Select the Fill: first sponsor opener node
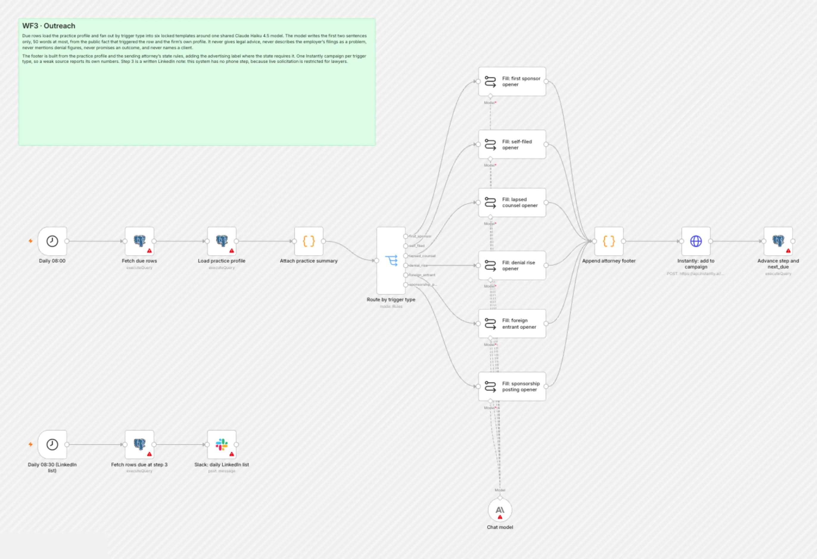Viewport: 817px width, 559px height. (512, 81)
